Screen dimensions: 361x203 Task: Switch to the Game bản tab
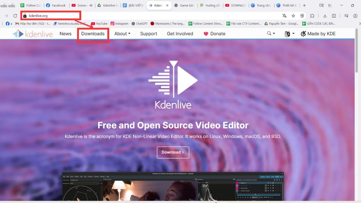[185, 5]
